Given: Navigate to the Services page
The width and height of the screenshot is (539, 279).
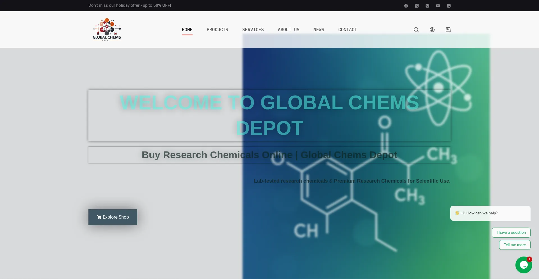Looking at the screenshot, I should [x=253, y=30].
